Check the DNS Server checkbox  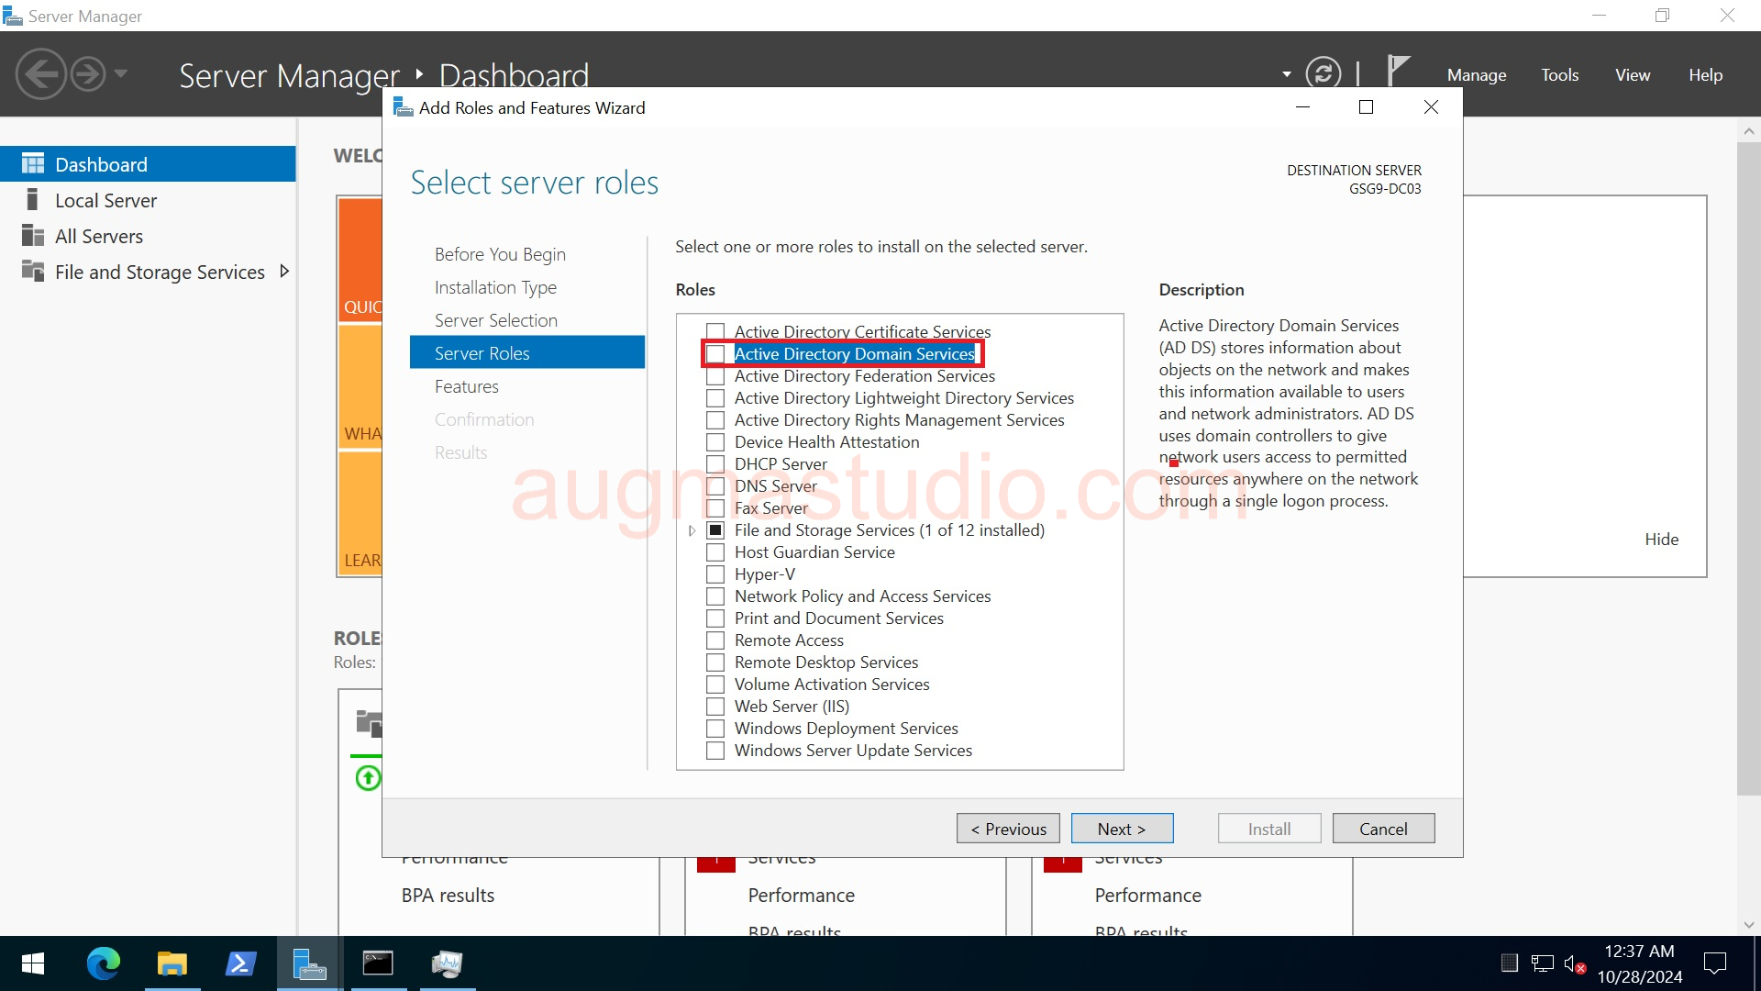pos(715,485)
